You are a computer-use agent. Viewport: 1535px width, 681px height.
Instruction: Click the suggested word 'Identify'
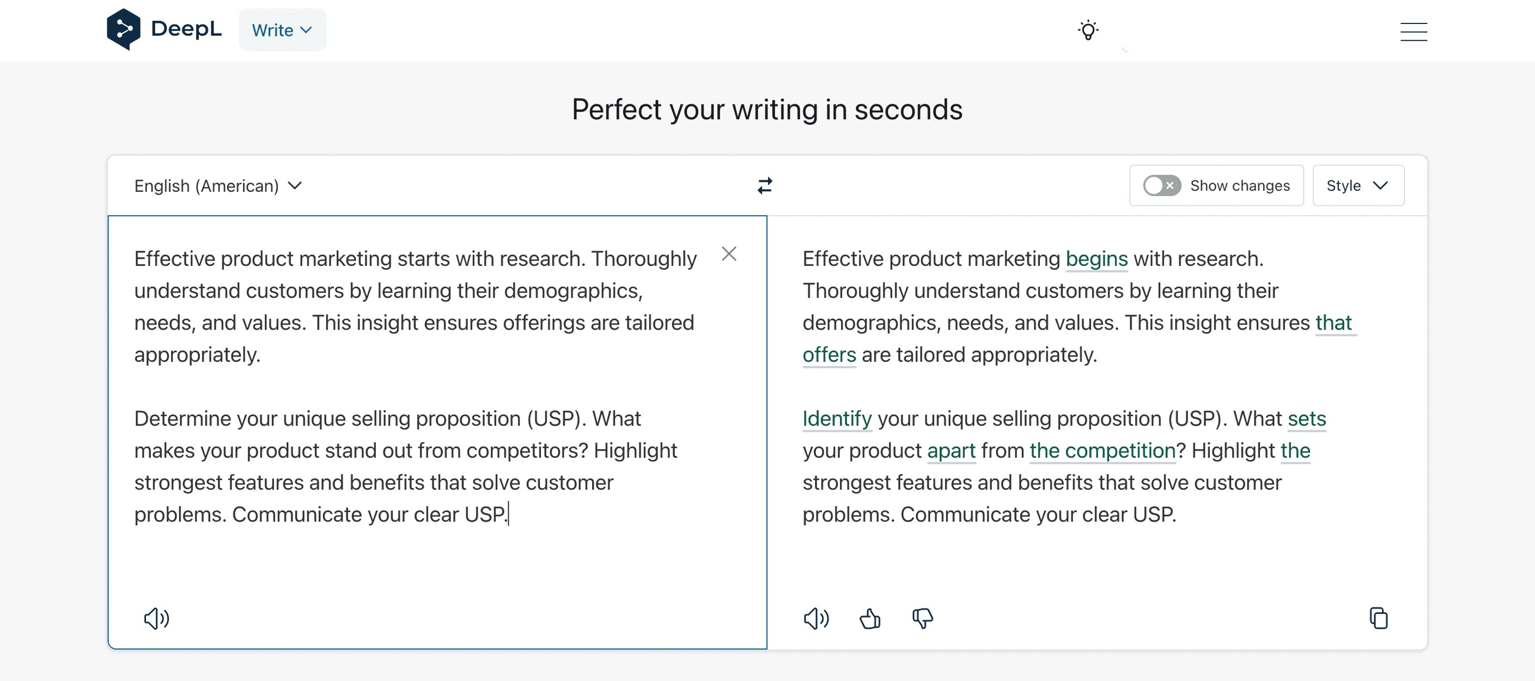click(837, 418)
